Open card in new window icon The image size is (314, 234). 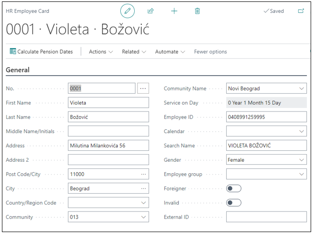(301, 11)
